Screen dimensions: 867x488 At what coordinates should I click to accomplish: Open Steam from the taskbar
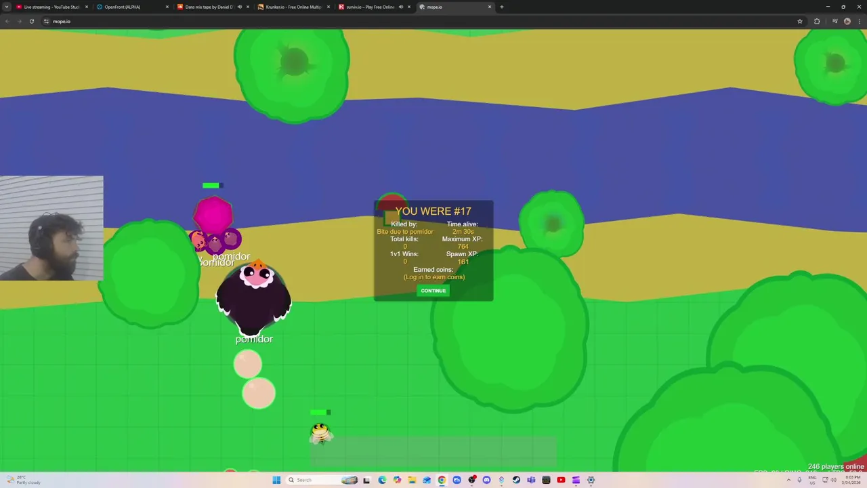[x=516, y=480]
